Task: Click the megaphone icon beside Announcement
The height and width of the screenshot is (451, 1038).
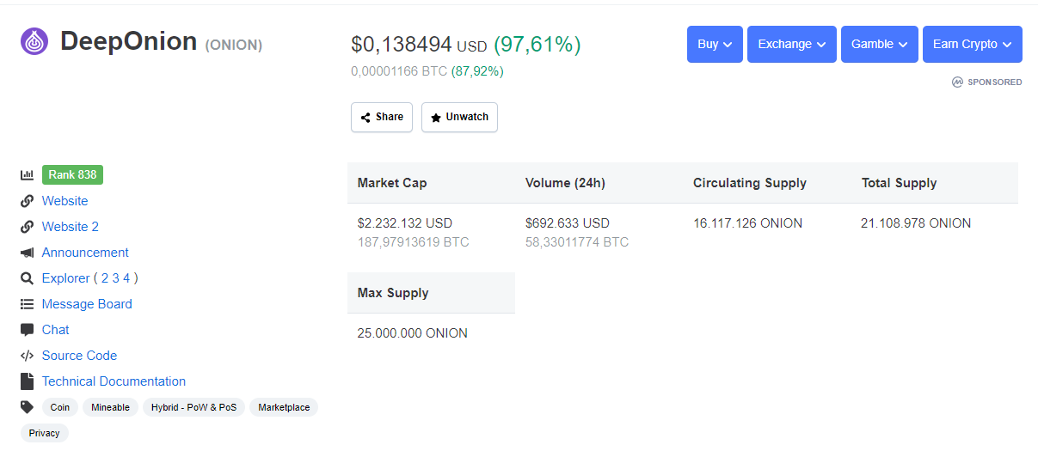Action: [27, 253]
